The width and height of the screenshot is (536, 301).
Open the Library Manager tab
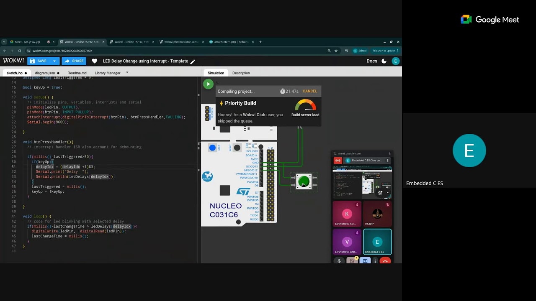pos(108,73)
